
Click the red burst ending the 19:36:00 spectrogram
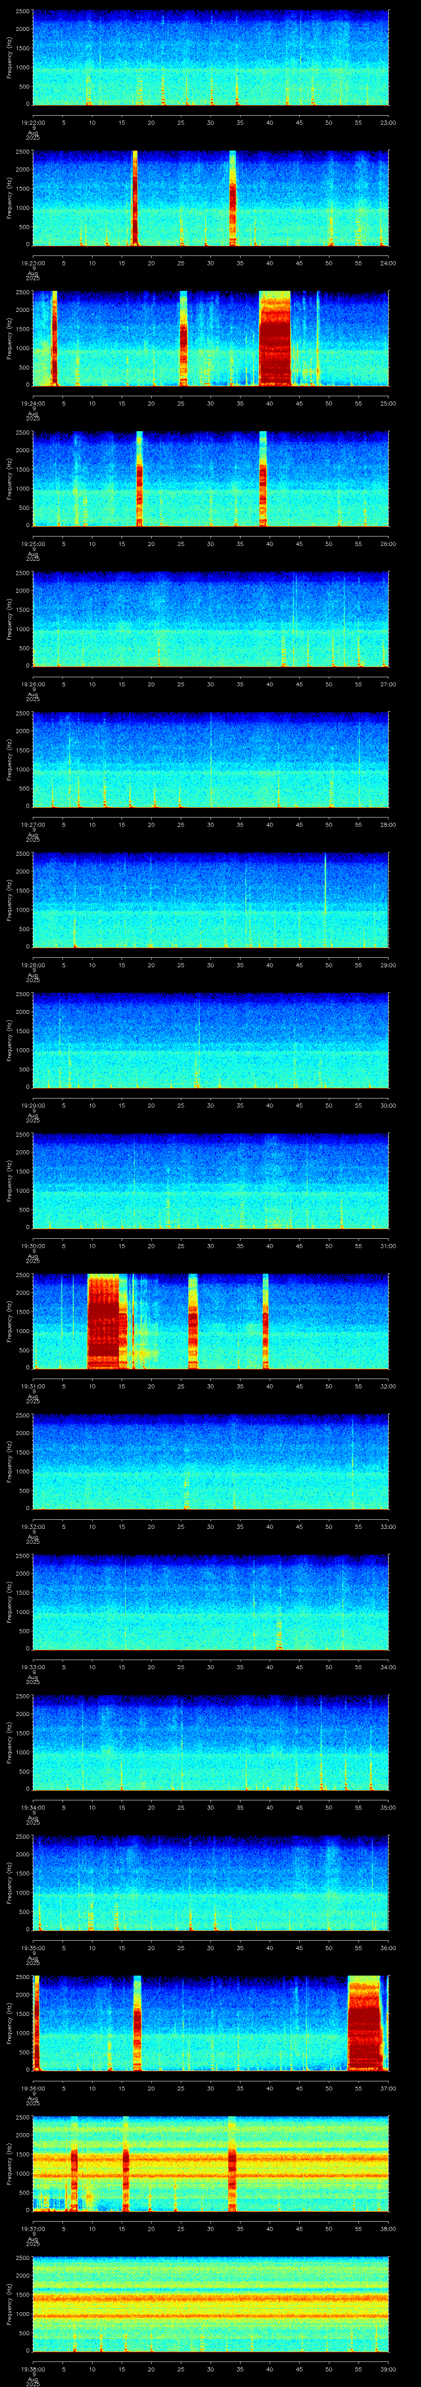(365, 2023)
